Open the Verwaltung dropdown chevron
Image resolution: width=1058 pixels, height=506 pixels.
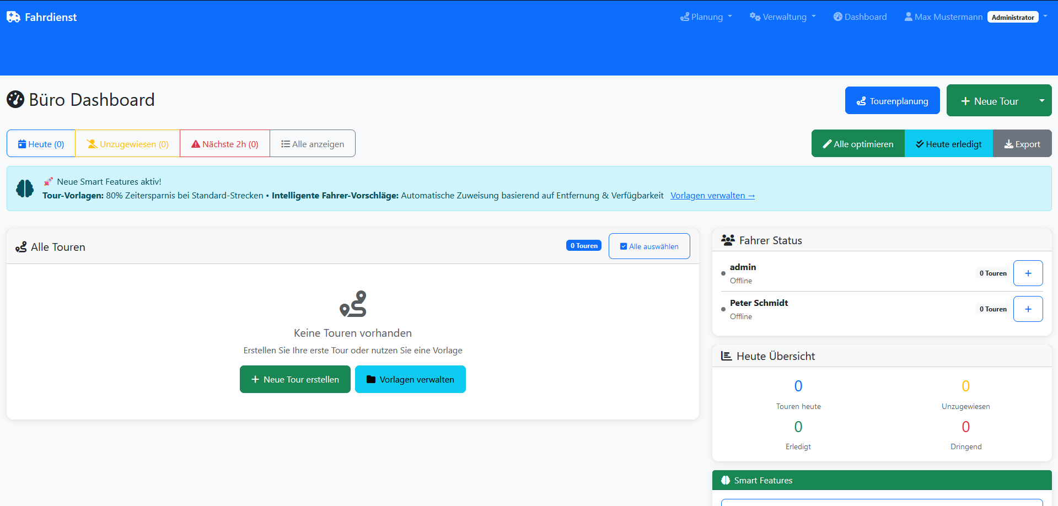(813, 17)
